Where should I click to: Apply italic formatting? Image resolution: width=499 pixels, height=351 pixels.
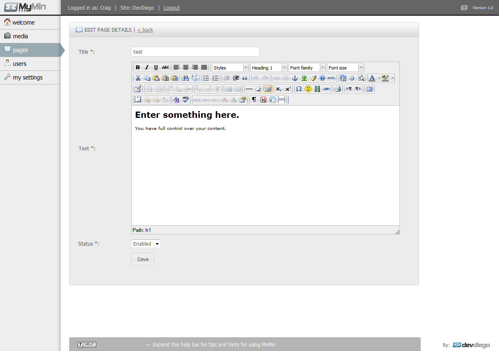pyautogui.click(x=147, y=67)
